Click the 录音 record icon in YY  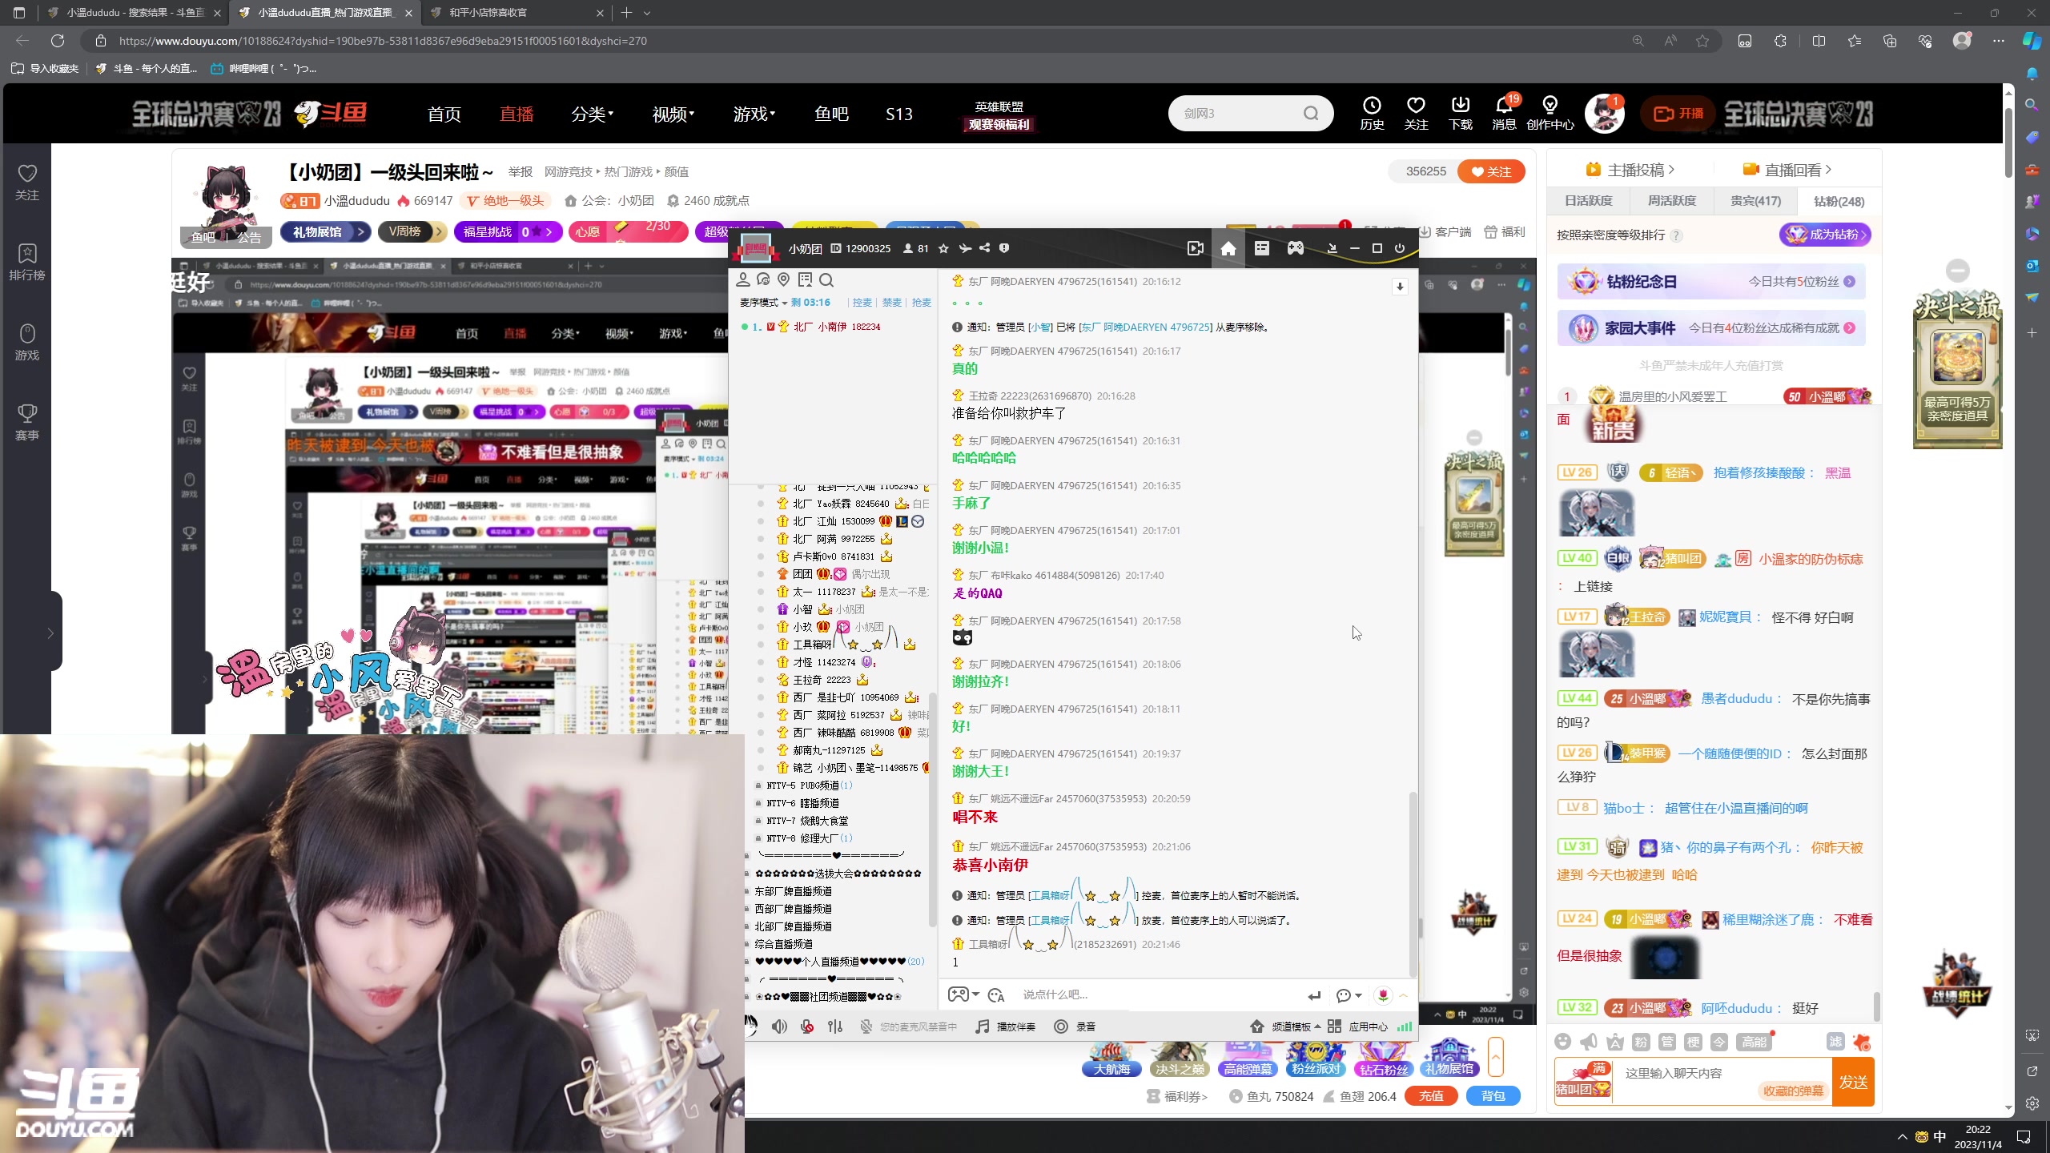[x=1075, y=1026]
